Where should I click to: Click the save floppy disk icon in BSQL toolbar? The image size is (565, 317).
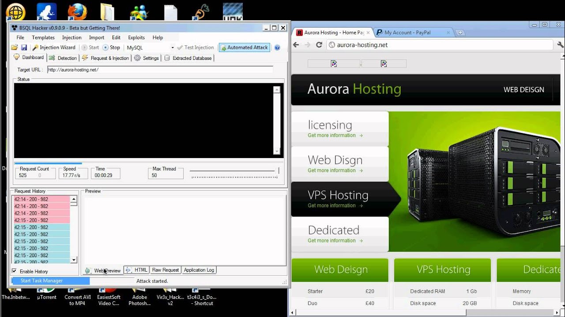(x=24, y=48)
